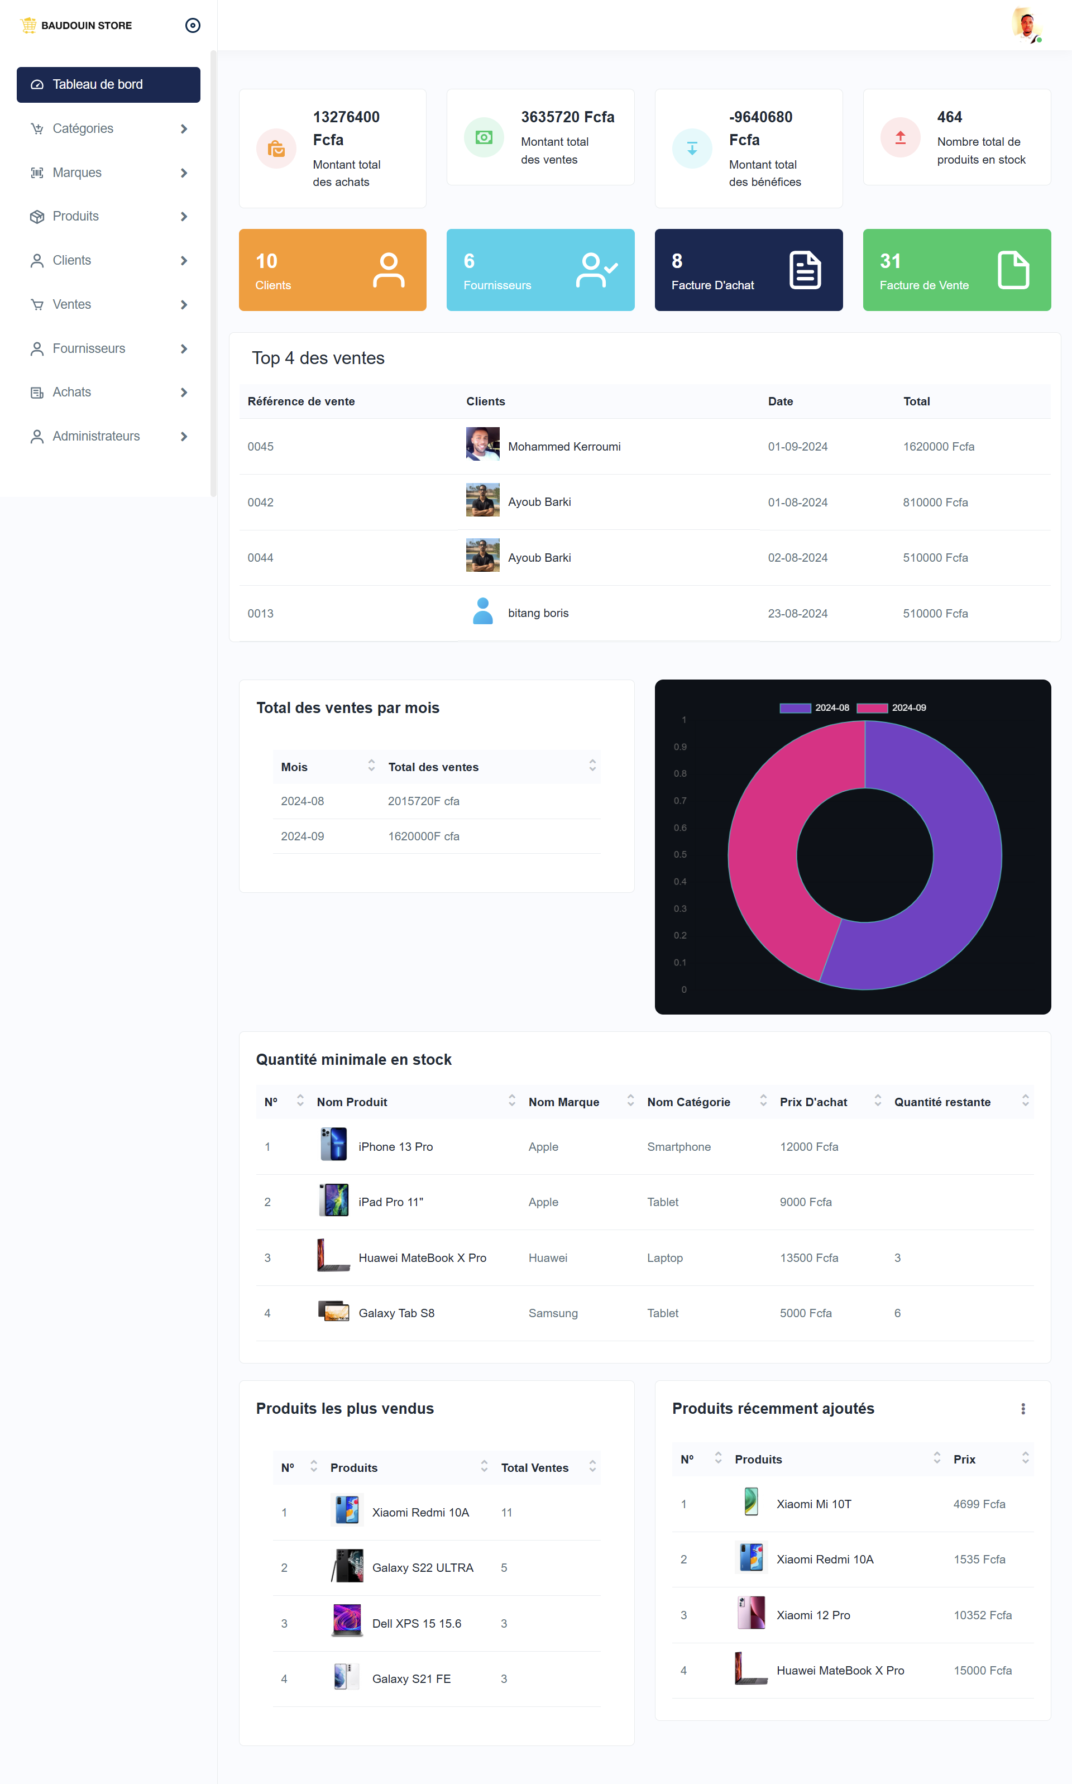Expand the Catégories chevron

pos(184,128)
